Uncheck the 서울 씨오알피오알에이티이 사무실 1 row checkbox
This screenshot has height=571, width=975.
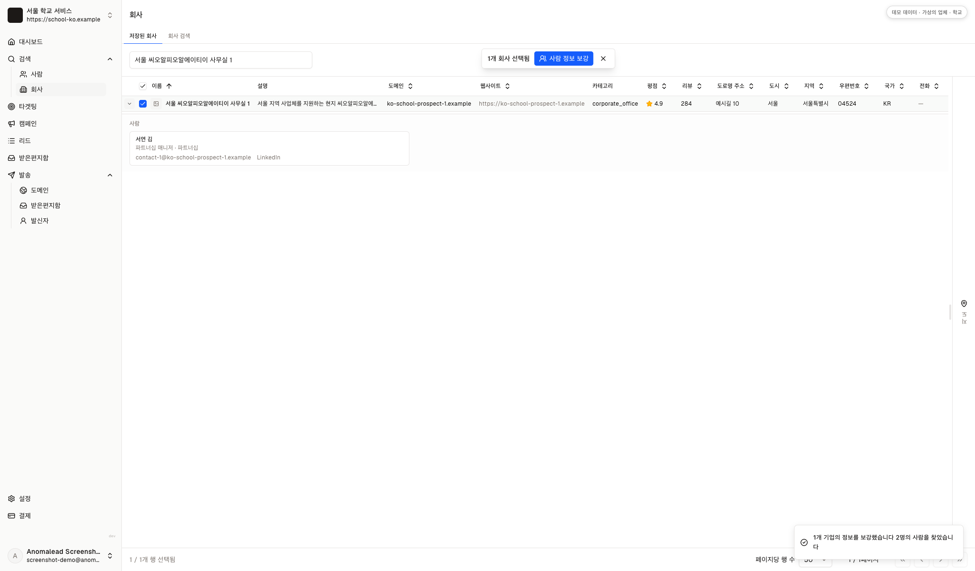143,104
